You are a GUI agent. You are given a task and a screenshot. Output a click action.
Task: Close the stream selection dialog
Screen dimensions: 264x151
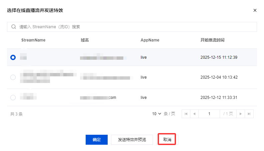coord(255,10)
